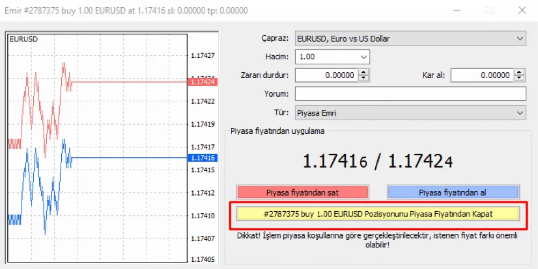Increase Zararı durdur with up arrow
Viewport: 538px width, 269px height.
pyautogui.click(x=363, y=72)
